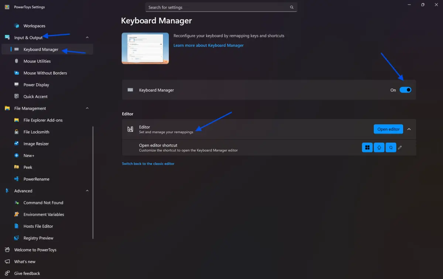The height and width of the screenshot is (279, 443).
Task: Click the Keyboard Manager sidebar icon
Action: pyautogui.click(x=17, y=49)
